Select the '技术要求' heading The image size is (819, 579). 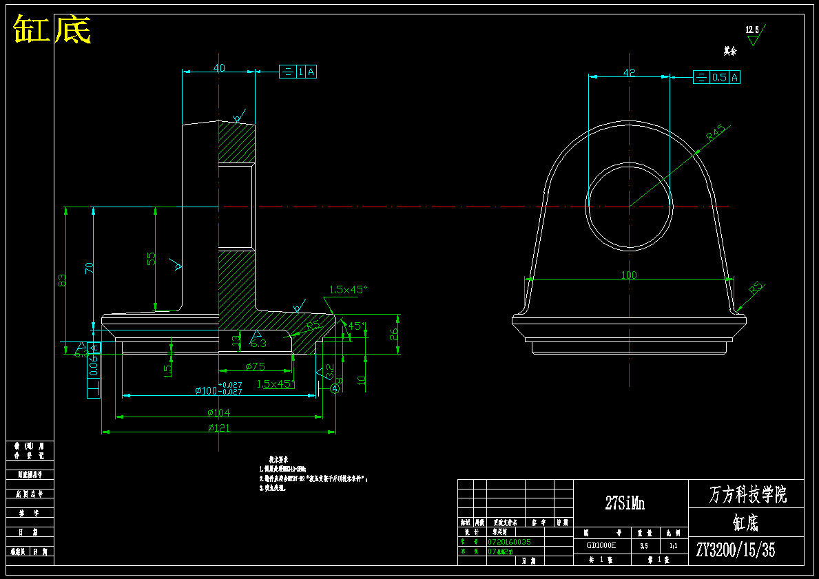pyautogui.click(x=278, y=460)
